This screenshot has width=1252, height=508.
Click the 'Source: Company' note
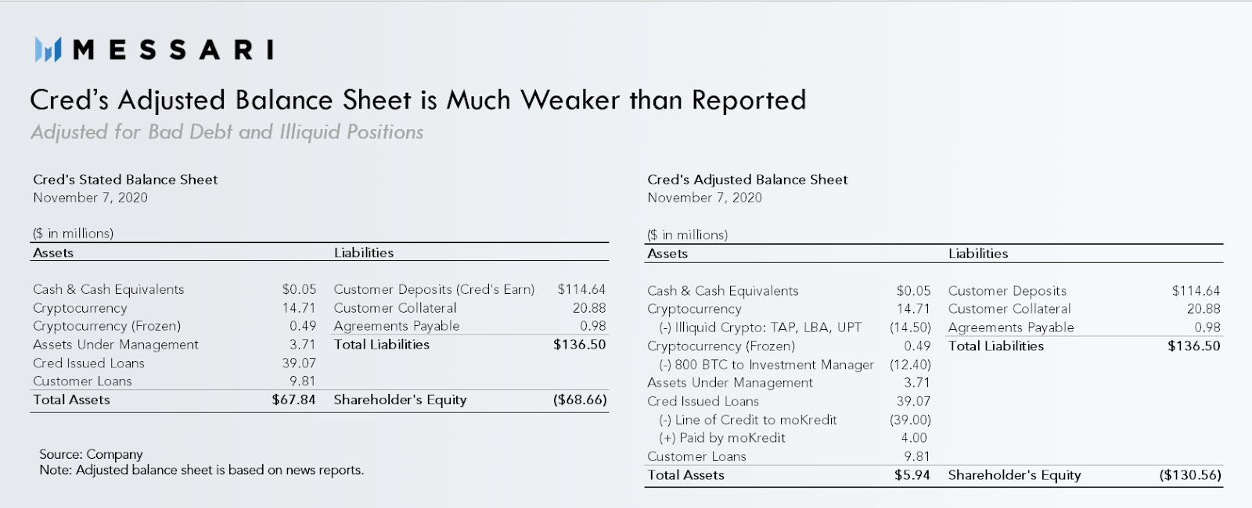[x=91, y=454]
